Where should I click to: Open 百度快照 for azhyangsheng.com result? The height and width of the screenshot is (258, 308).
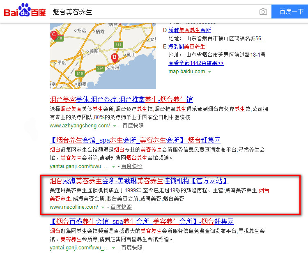[x=133, y=126]
